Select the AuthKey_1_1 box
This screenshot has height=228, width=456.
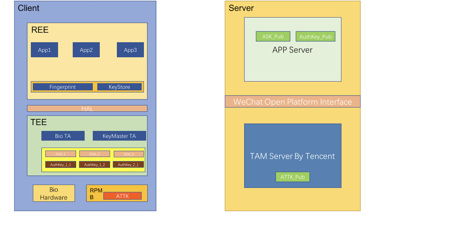tap(60, 165)
